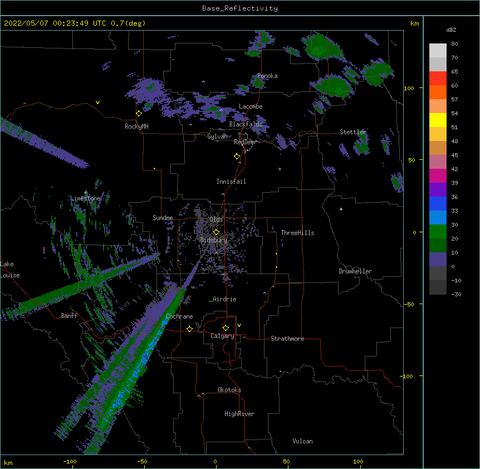Viewport: 480px width, 469px height.
Task: Click the yellow V marker east of Calgary
Action: 239,325
